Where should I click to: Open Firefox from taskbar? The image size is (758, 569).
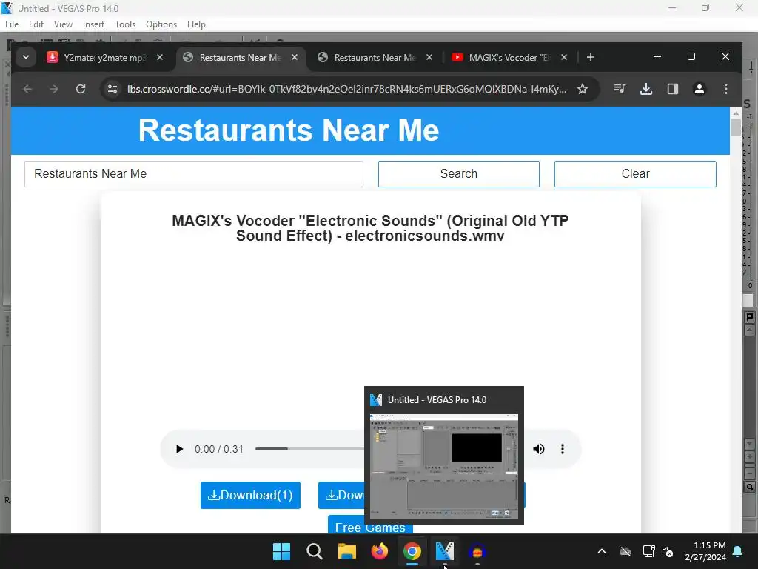point(380,551)
